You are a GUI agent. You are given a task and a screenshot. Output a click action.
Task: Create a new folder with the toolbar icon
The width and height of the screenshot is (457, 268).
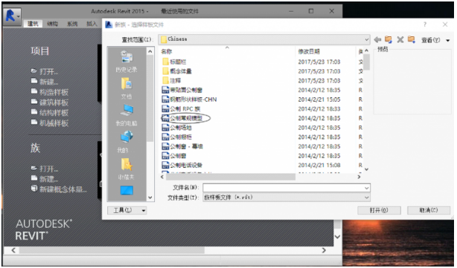(x=412, y=39)
